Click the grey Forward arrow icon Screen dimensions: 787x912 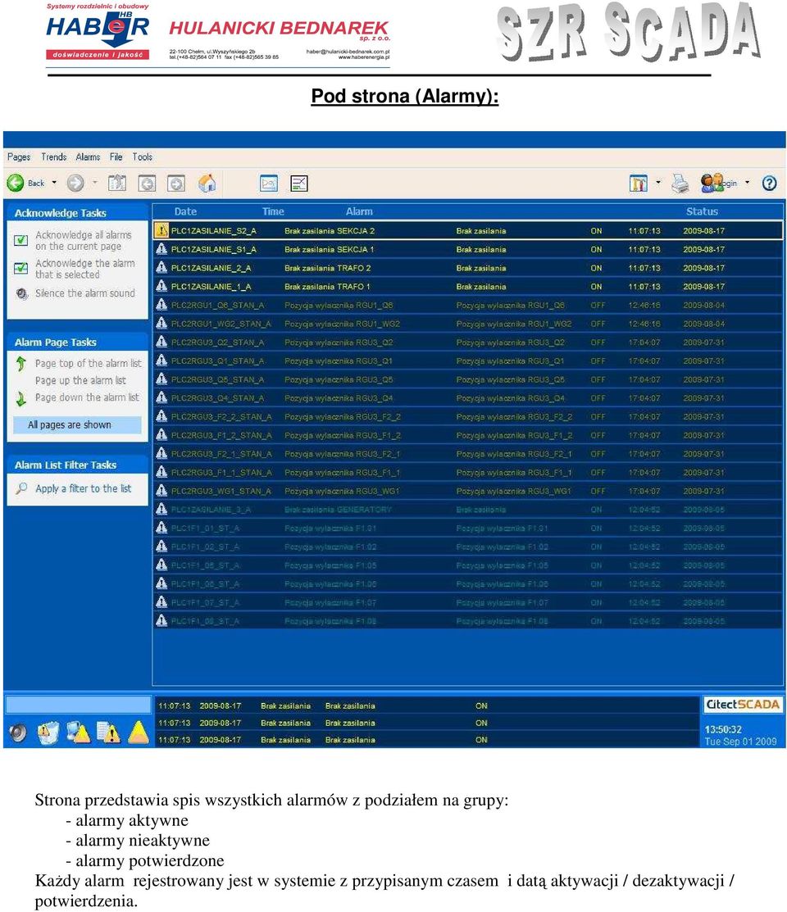click(x=75, y=184)
